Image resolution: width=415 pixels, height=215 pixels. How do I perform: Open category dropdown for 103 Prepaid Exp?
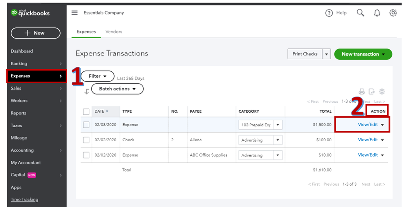click(277, 125)
